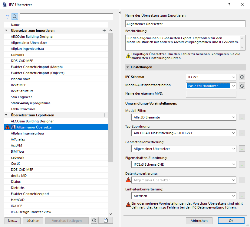Open Datenkonvertierung options ellipsis button

[242, 180]
